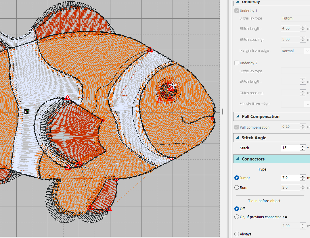Viewport: 310px width, 238px height.
Task: Click the red circle marker at pectoral fin tip
Action: (103, 120)
